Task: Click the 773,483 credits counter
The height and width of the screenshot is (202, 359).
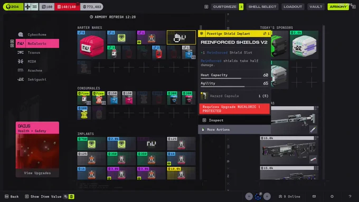Action: 91,7
